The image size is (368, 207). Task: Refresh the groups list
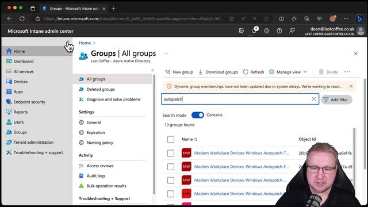pyautogui.click(x=254, y=72)
